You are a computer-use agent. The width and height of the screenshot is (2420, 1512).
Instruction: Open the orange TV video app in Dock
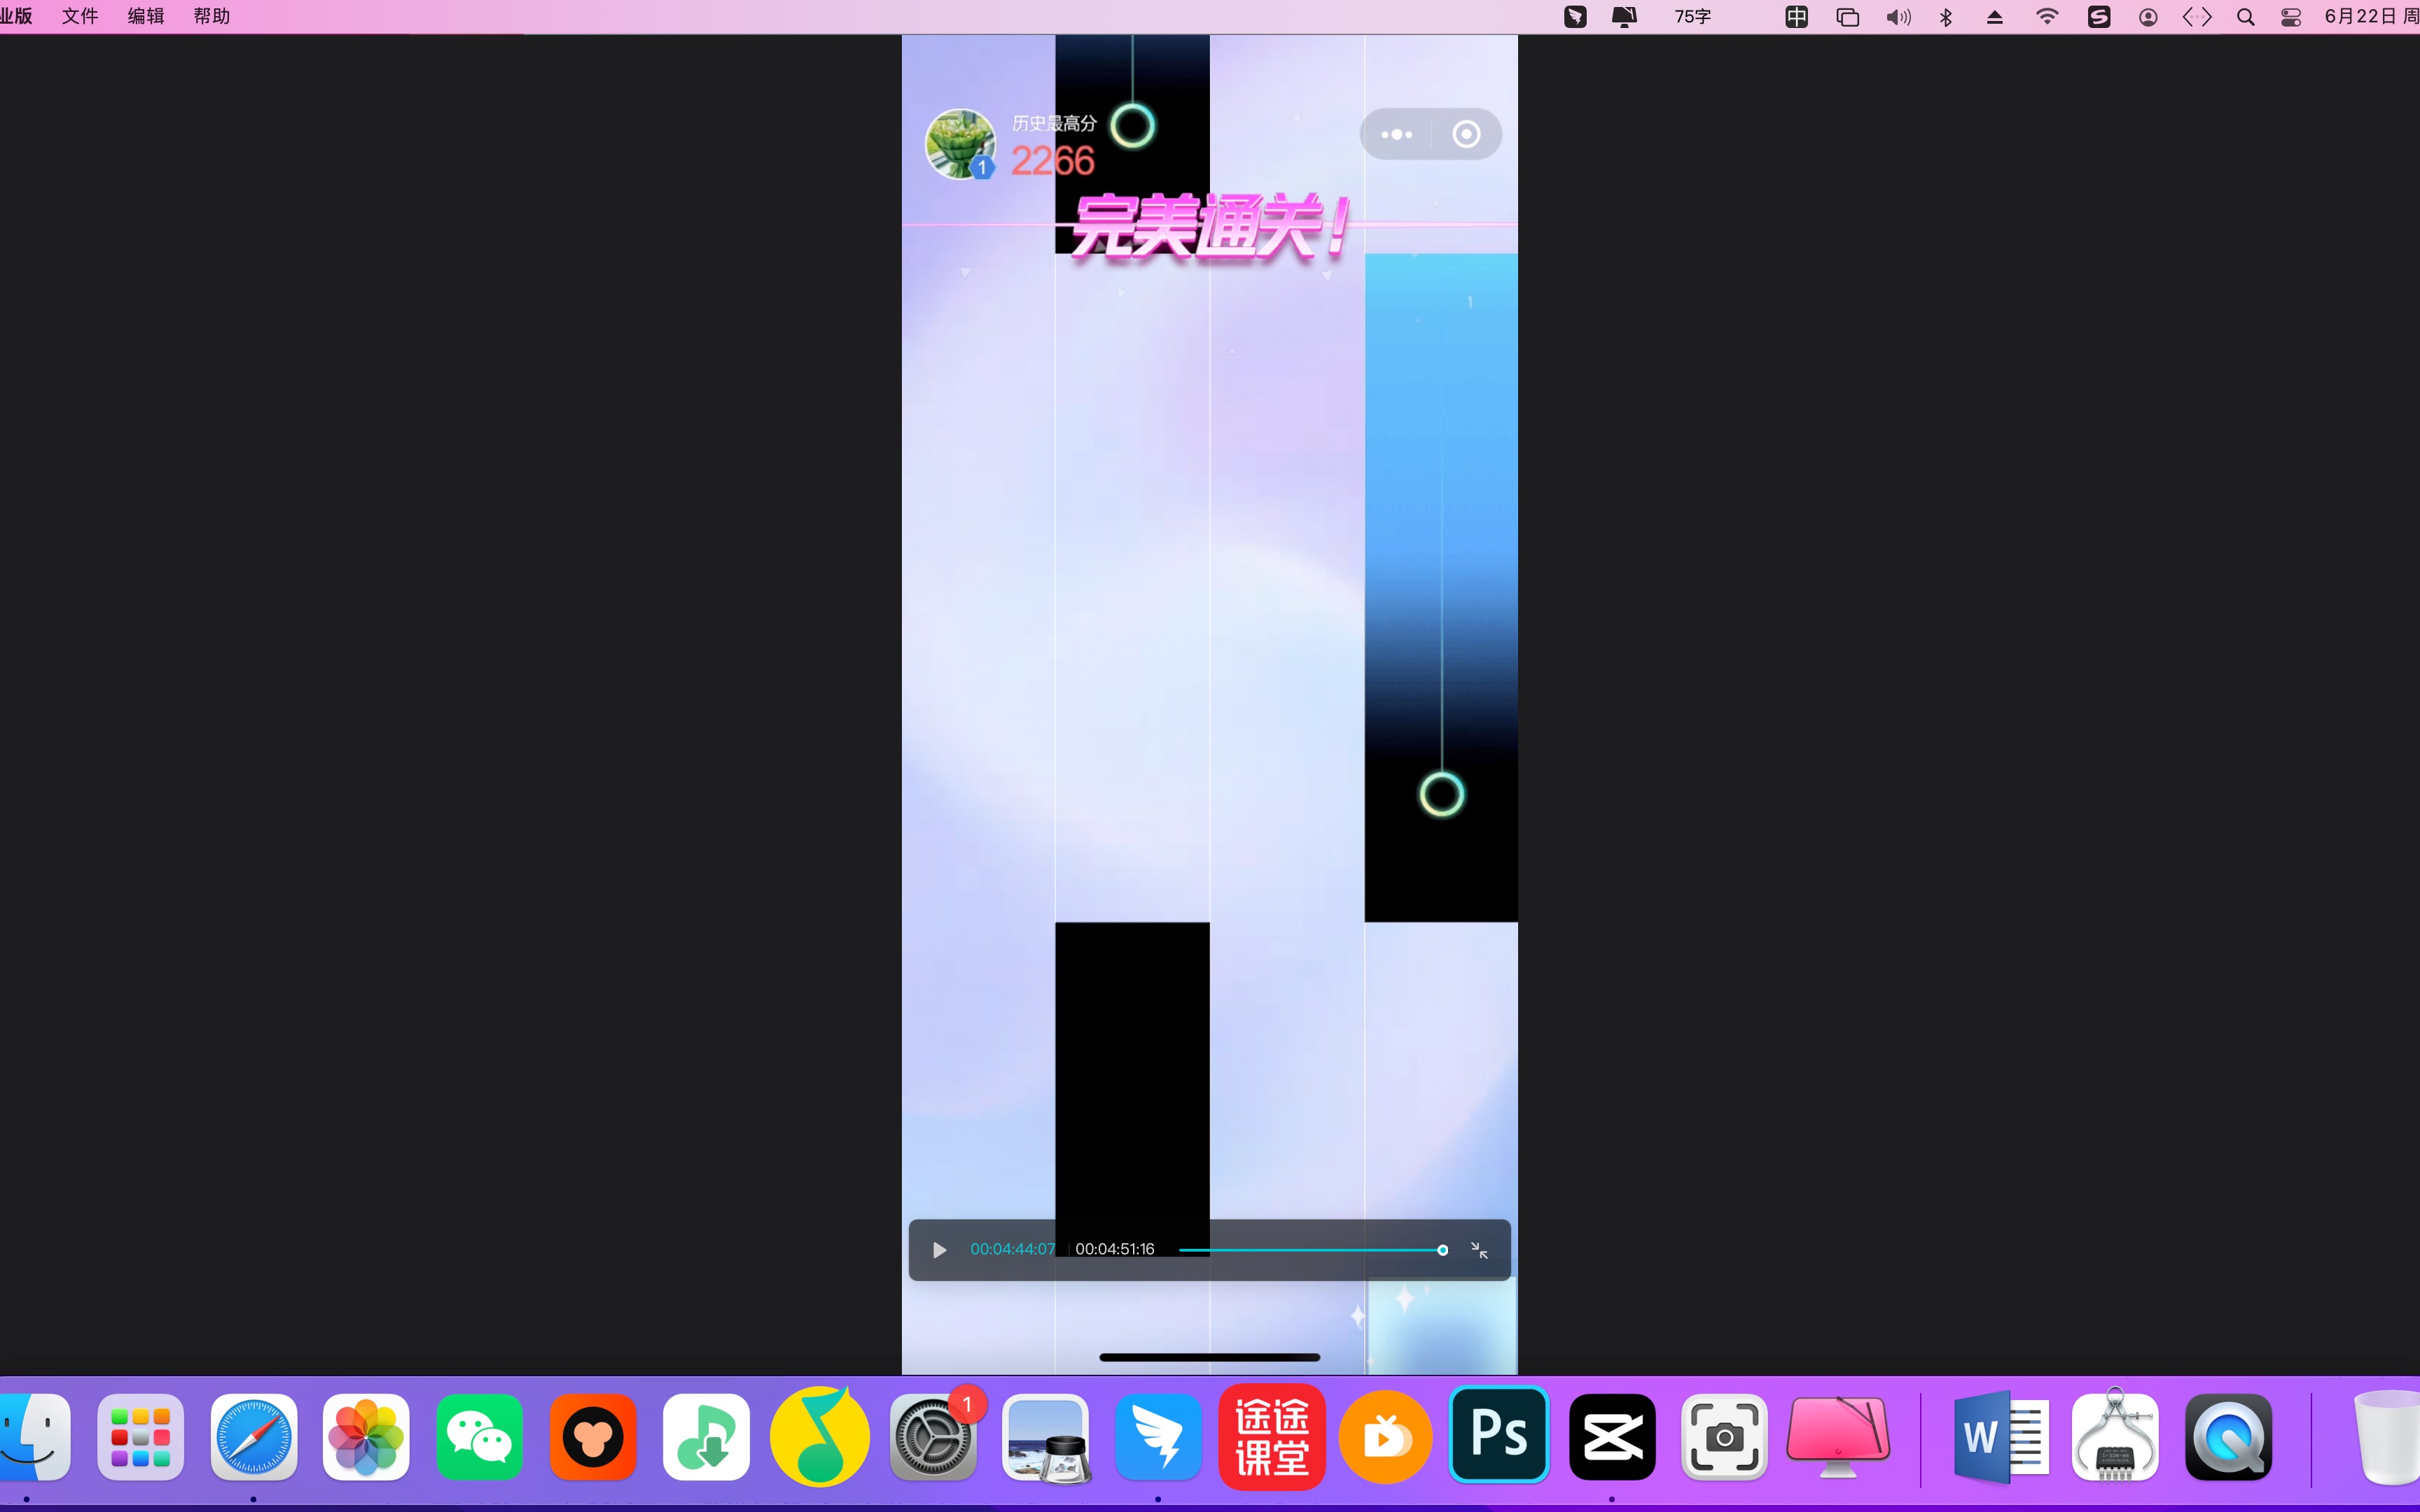1385,1438
